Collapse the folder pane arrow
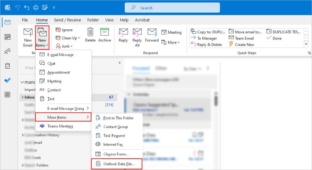Image resolution: width=312 pixels, height=170 pixels. pos(119,63)
